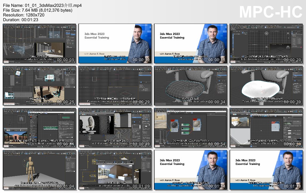
Task: Choose the wireframe chair thumbnail at 00:00:34
Action: pos(191,86)
